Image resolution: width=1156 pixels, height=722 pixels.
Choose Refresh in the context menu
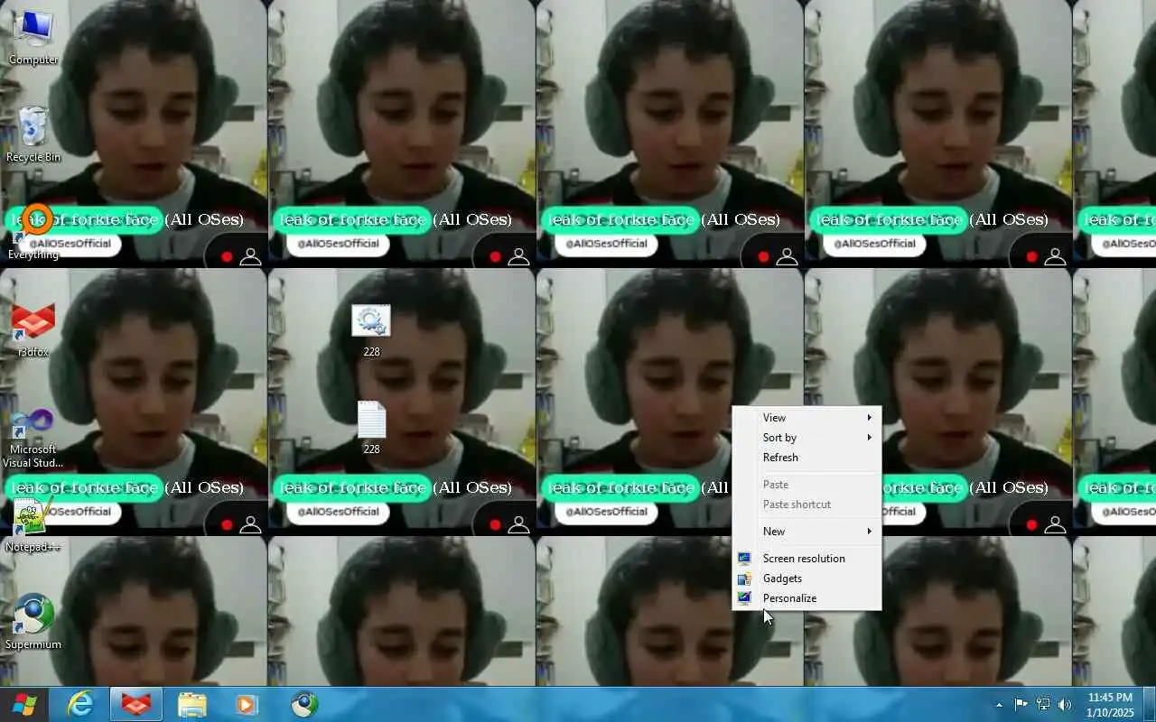[x=806, y=458]
